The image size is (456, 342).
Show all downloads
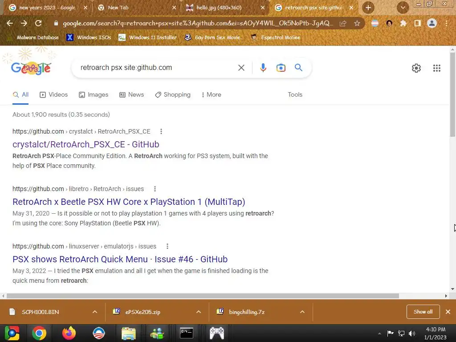coord(423,312)
